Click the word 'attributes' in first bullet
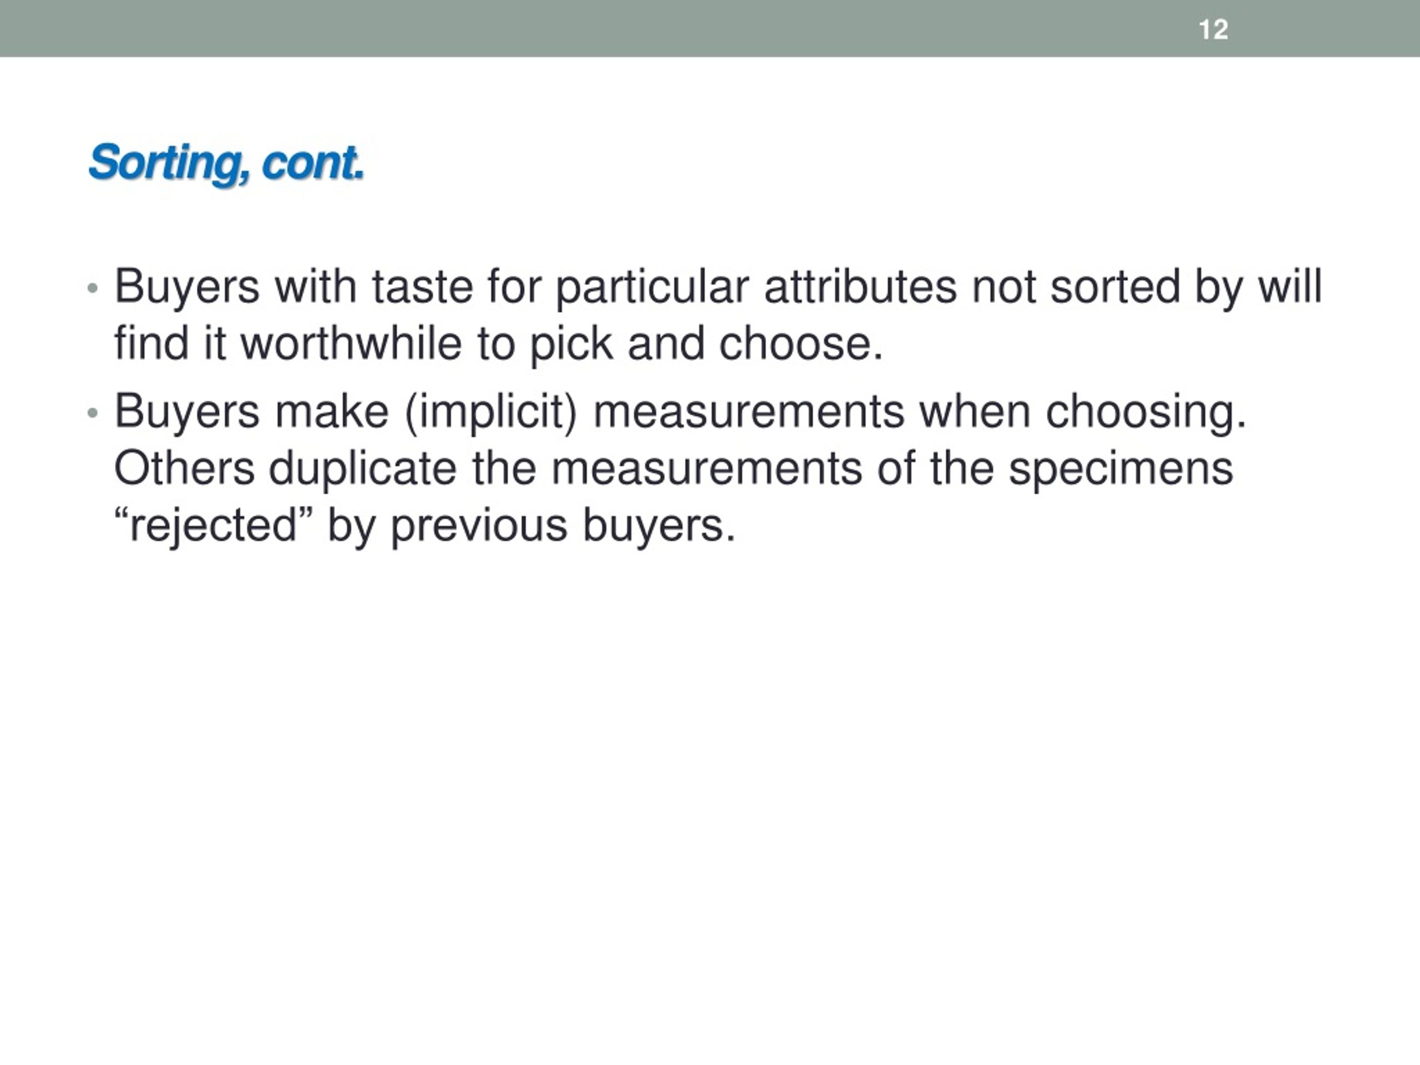The image size is (1420, 1065). tap(860, 286)
